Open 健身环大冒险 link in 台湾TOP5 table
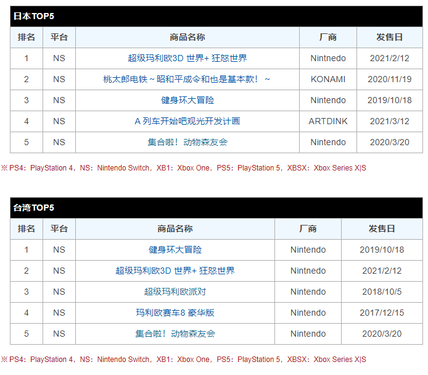428x375 pixels. click(x=175, y=250)
